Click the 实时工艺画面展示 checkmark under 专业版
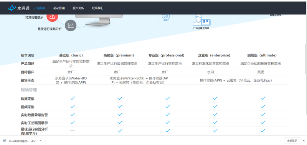 click(168, 122)
